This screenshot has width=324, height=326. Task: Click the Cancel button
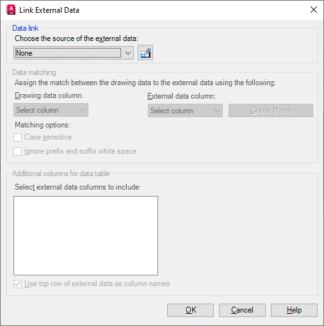coord(242,310)
